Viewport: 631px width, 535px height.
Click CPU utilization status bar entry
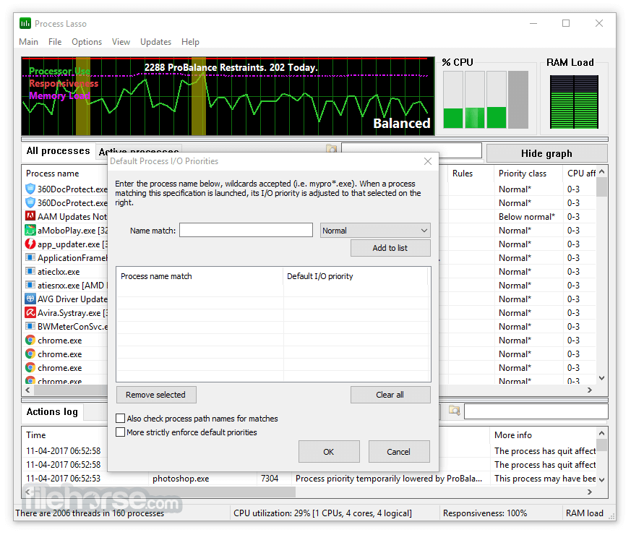coord(323,513)
